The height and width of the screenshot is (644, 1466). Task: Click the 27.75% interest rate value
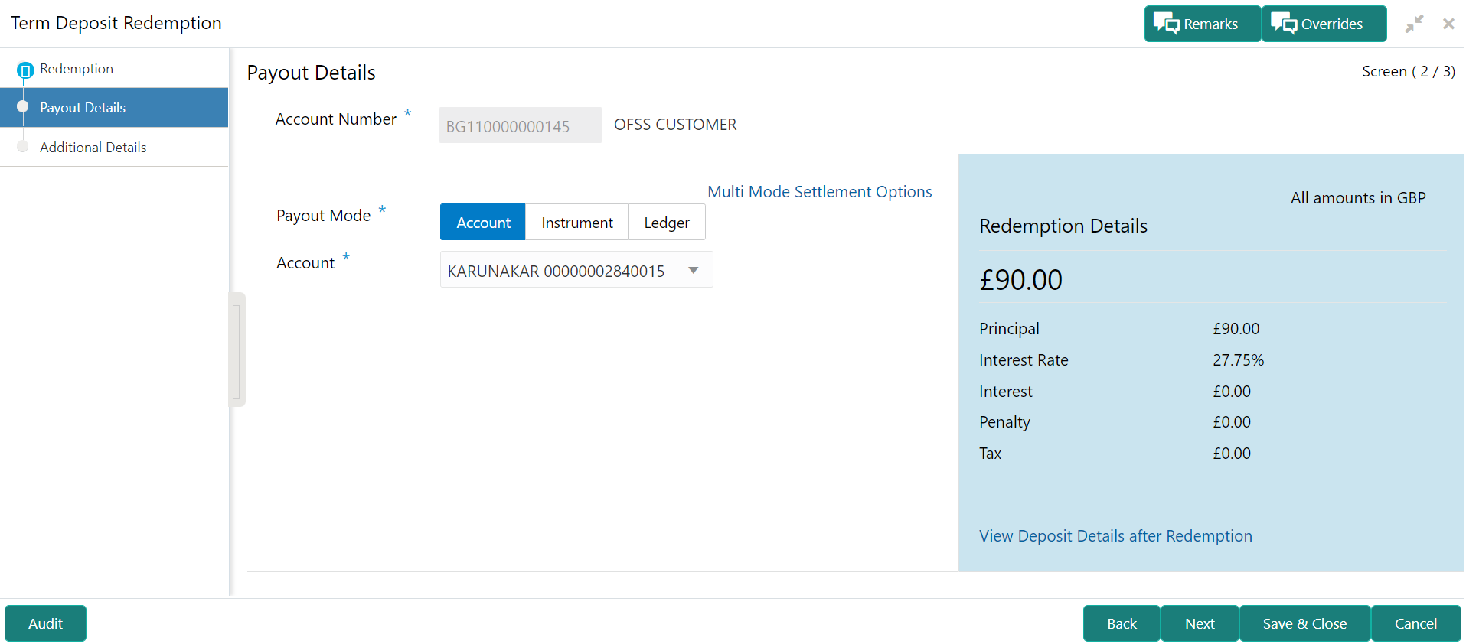pyautogui.click(x=1238, y=360)
